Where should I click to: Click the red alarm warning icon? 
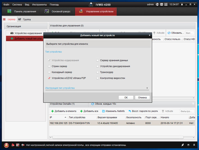(x=6, y=145)
